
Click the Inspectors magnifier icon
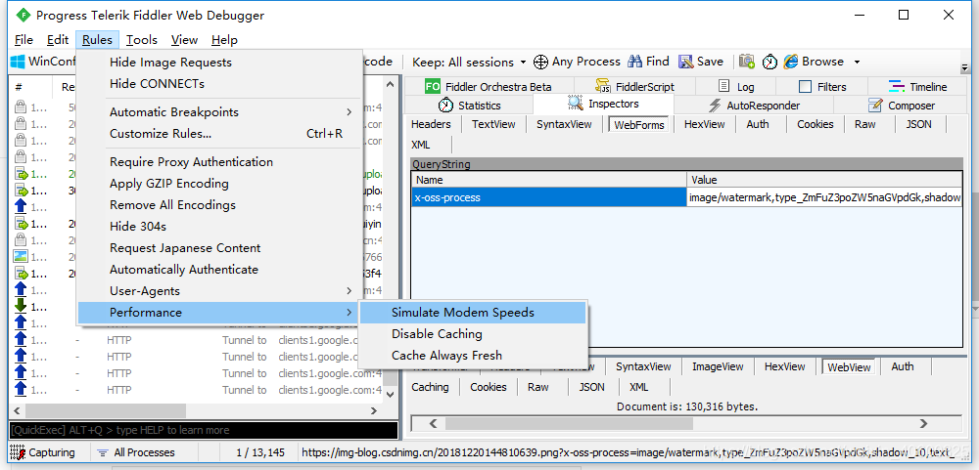point(575,103)
